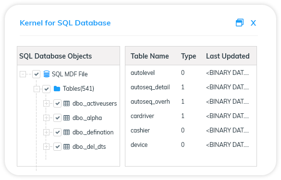Select the autoseq_overh table row
The width and height of the screenshot is (281, 180).
[191, 102]
